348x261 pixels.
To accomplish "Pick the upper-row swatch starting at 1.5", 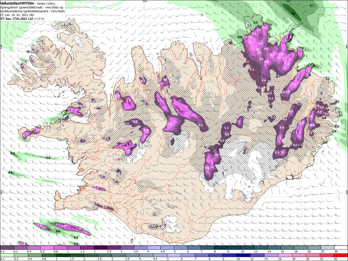I will pos(87,248).
